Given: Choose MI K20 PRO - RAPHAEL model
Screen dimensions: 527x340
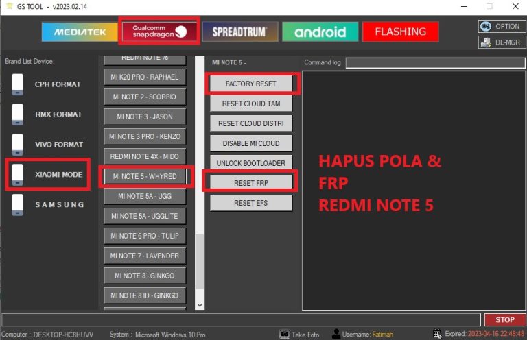Looking at the screenshot, I should click(145, 77).
